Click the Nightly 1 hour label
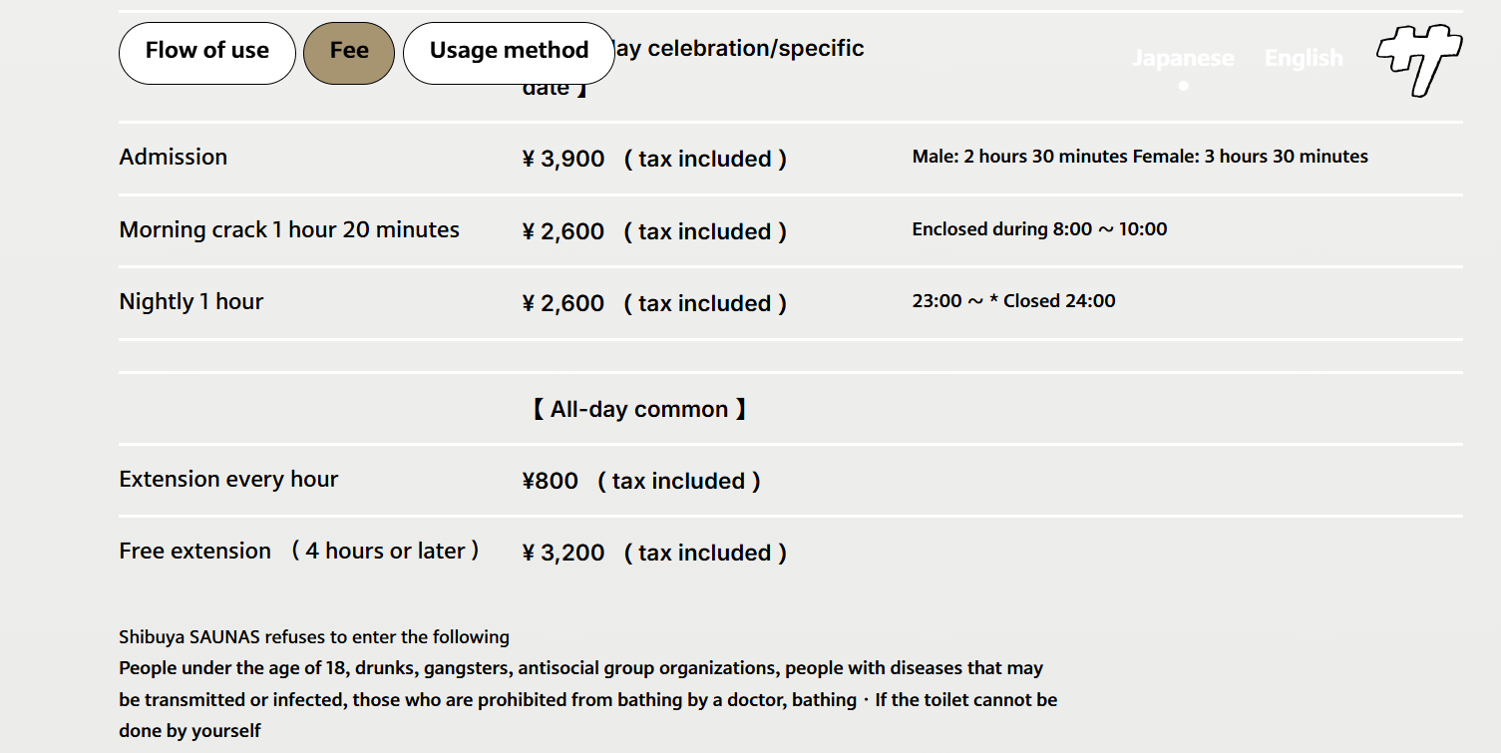Image resolution: width=1501 pixels, height=753 pixels. [x=191, y=301]
